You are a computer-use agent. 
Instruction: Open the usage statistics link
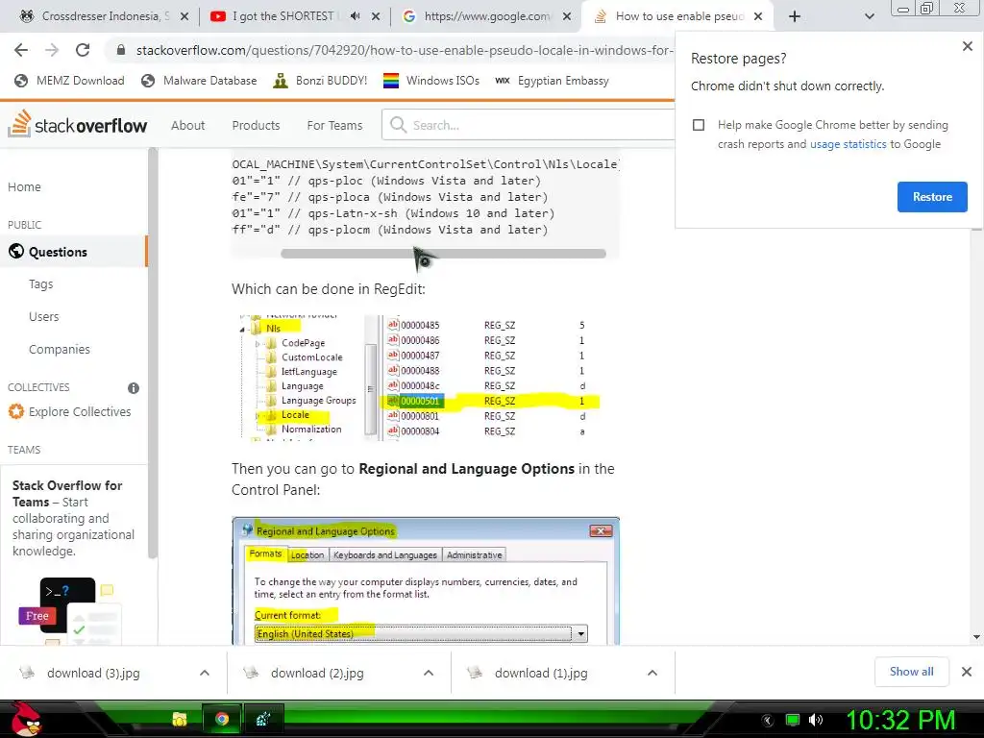(x=848, y=144)
